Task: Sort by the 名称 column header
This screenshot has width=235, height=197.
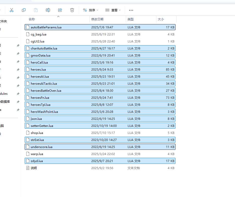Action: coord(32,19)
